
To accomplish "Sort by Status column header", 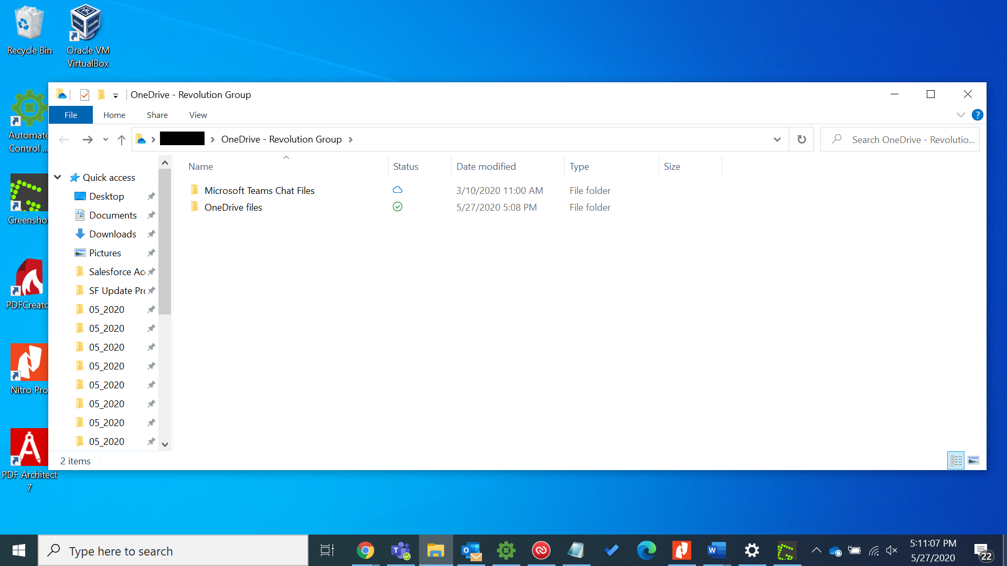I will point(406,167).
